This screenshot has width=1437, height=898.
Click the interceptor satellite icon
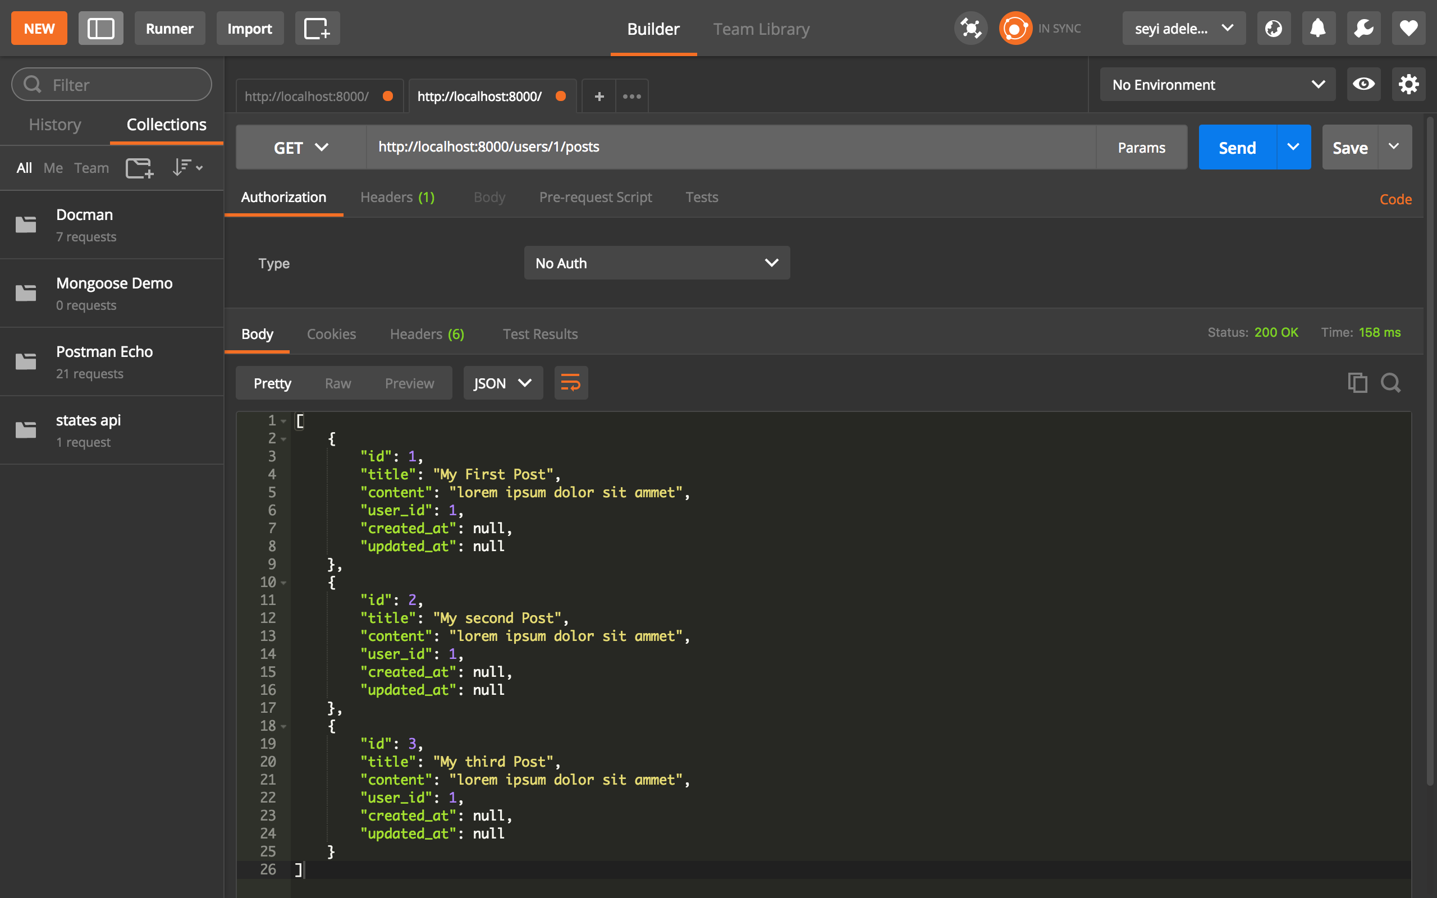click(x=971, y=29)
